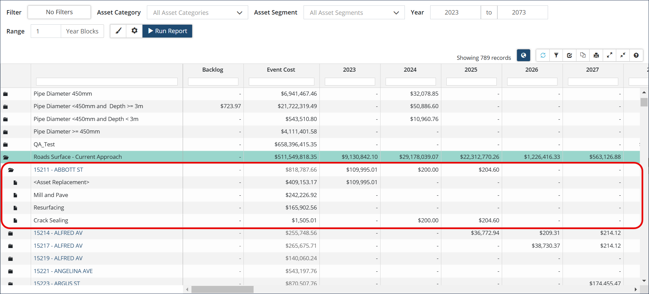This screenshot has width=649, height=294.
Task: Open help via question mark icon
Action: click(636, 55)
